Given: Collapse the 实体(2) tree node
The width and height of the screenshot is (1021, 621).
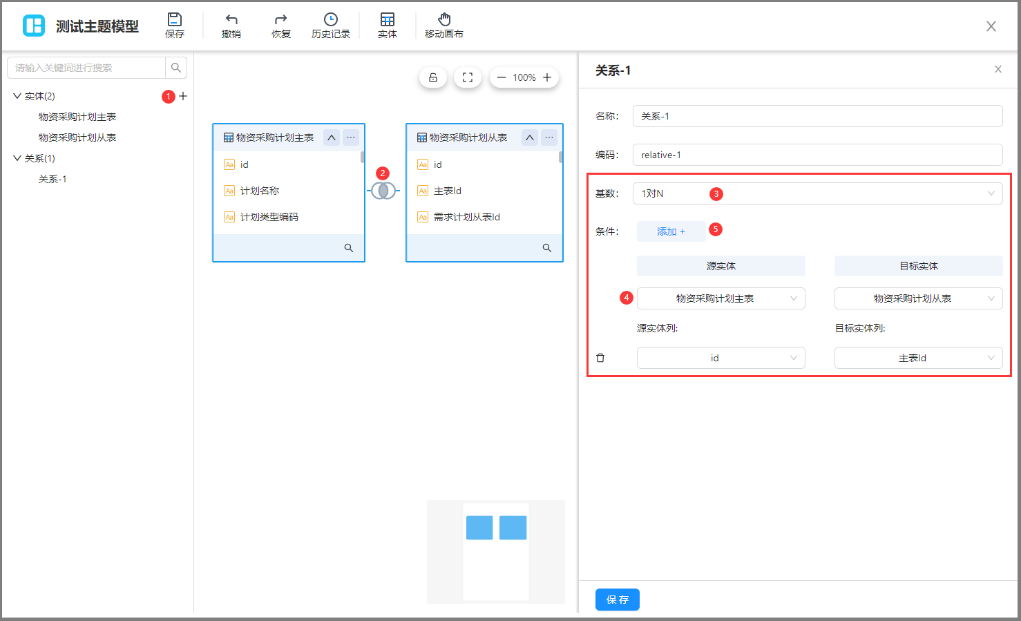Looking at the screenshot, I should (x=17, y=96).
